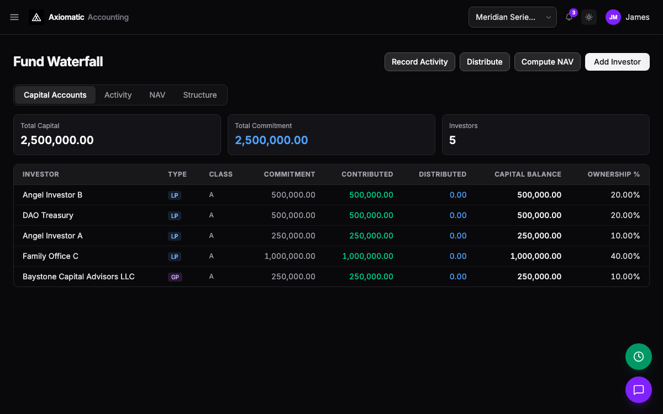Switch to the Activity tab
This screenshot has height=414, width=663.
click(118, 95)
